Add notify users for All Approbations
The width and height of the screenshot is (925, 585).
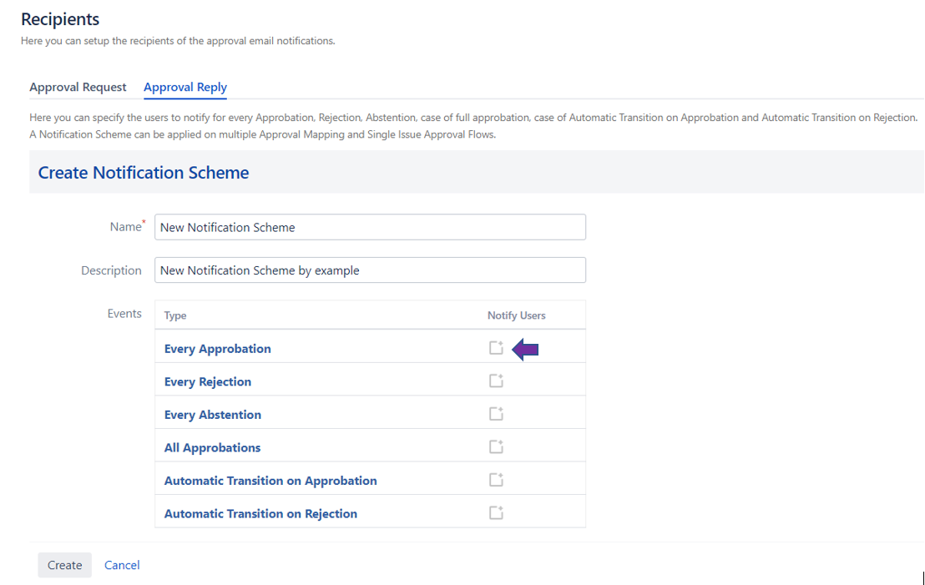(x=496, y=447)
